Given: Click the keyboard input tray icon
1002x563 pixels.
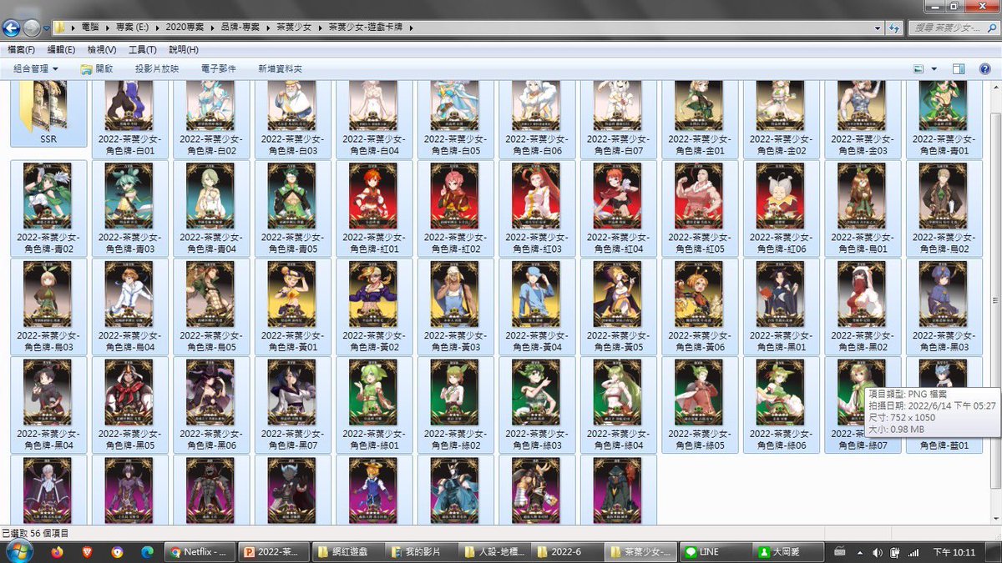Looking at the screenshot, I should [x=841, y=551].
